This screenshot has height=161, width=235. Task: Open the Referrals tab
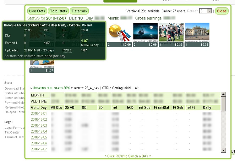click(x=79, y=11)
